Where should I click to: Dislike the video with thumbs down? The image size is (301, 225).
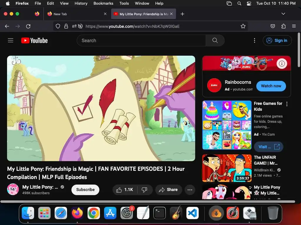click(x=145, y=190)
